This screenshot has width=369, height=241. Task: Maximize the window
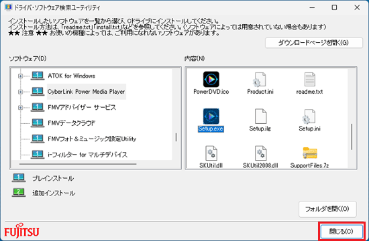click(334, 7)
